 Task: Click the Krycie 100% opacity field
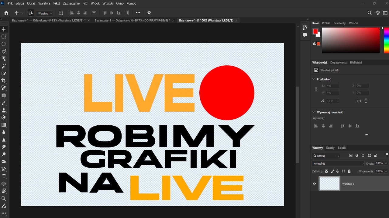[x=379, y=163]
